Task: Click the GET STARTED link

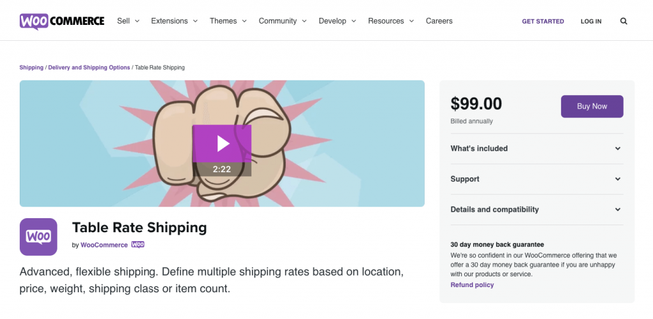Action: 543,21
